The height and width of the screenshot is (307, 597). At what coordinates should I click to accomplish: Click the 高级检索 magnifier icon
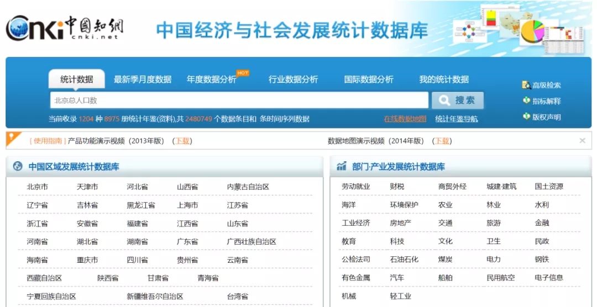click(x=526, y=85)
